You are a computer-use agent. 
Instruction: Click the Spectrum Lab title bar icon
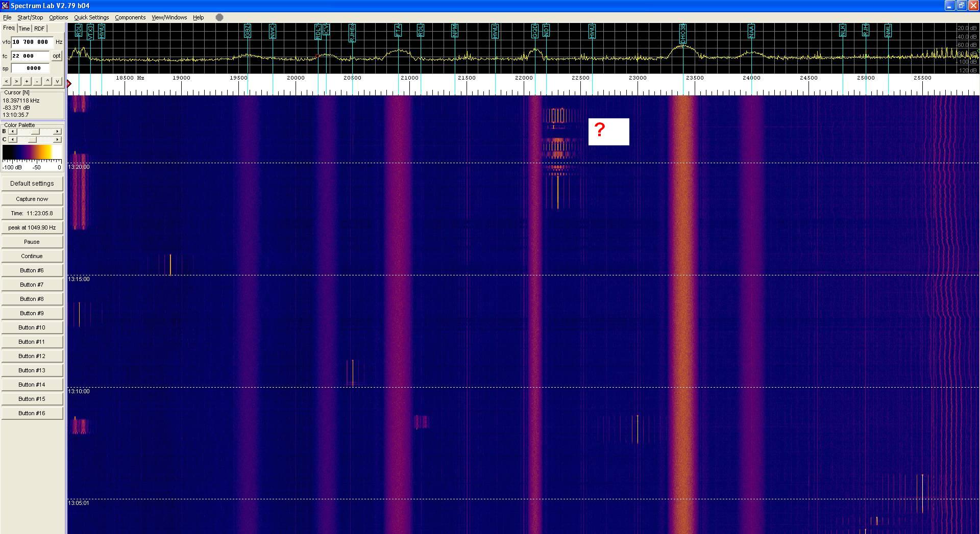[5, 6]
